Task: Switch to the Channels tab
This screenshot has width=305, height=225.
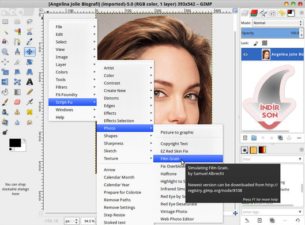Action: tap(254, 13)
